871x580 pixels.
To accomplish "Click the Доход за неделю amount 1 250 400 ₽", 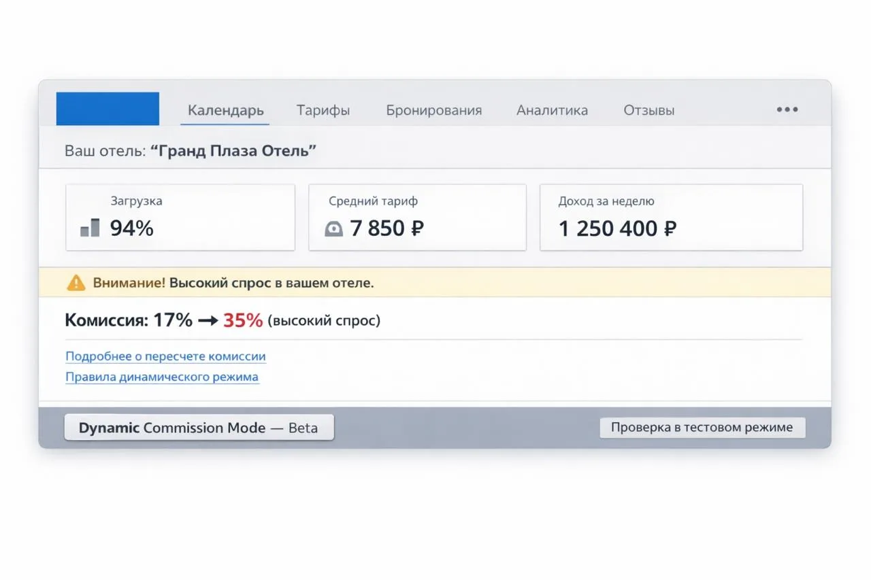I will [x=617, y=228].
